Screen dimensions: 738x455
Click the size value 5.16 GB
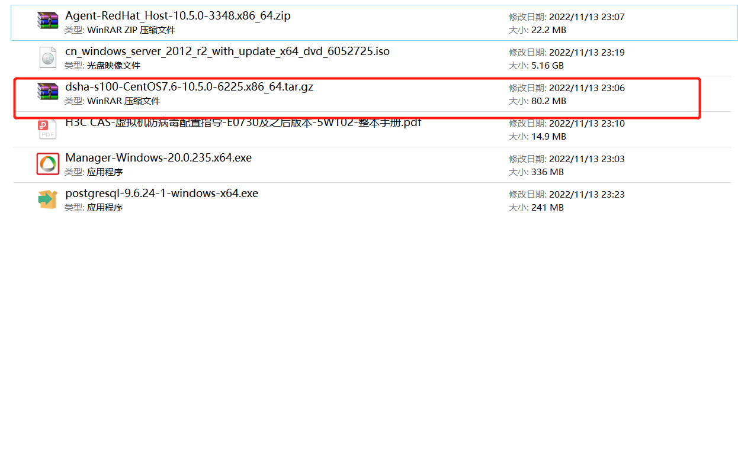coord(547,66)
